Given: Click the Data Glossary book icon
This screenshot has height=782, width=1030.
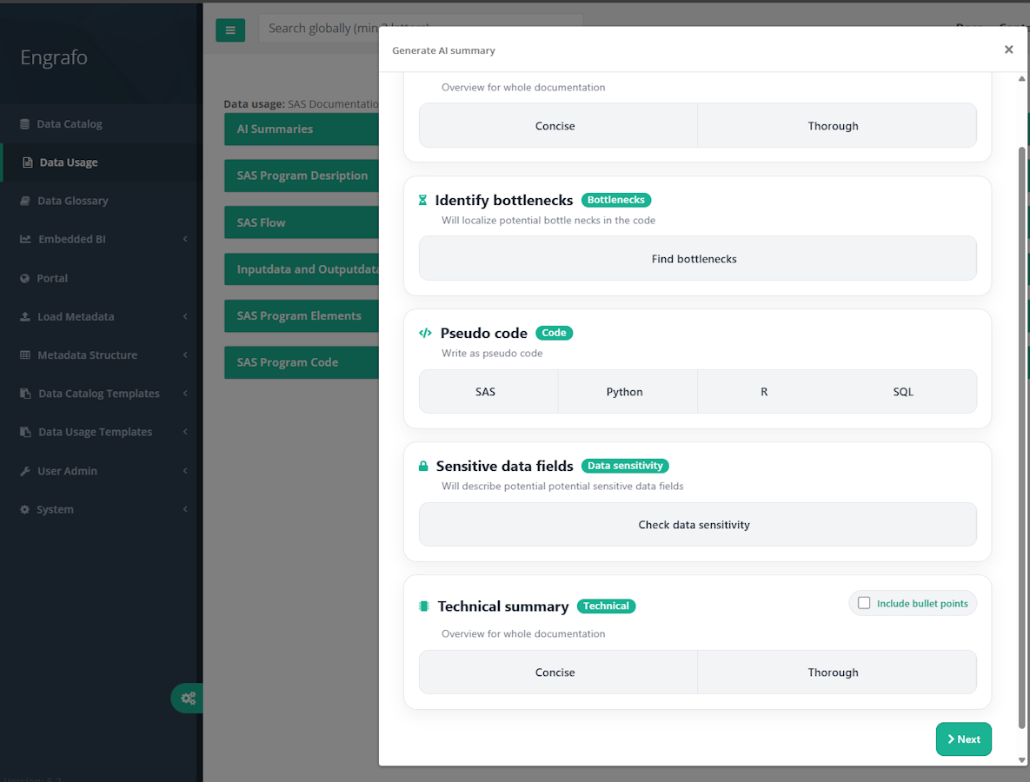Looking at the screenshot, I should (x=25, y=201).
